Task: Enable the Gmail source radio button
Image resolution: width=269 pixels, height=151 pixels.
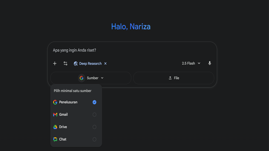Action: (x=94, y=114)
